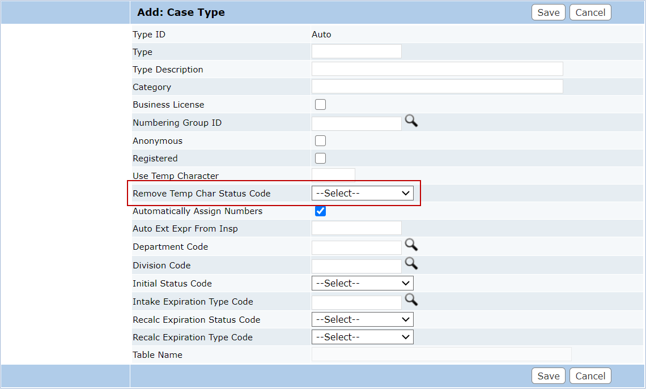Select the Category input box
Viewport: 646px width, 389px height.
coord(437,87)
